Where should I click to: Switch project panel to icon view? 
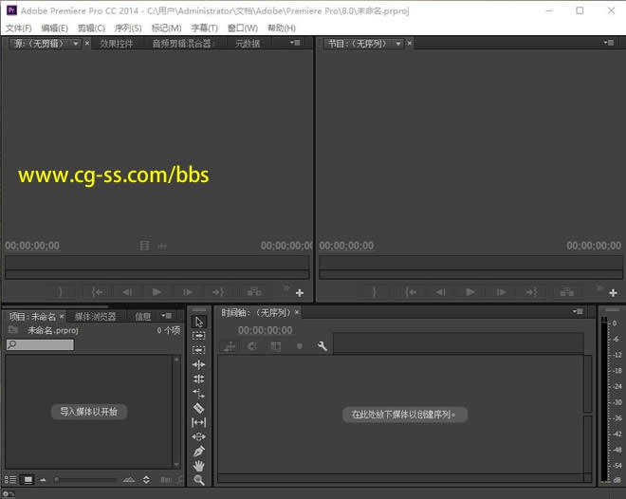28,480
